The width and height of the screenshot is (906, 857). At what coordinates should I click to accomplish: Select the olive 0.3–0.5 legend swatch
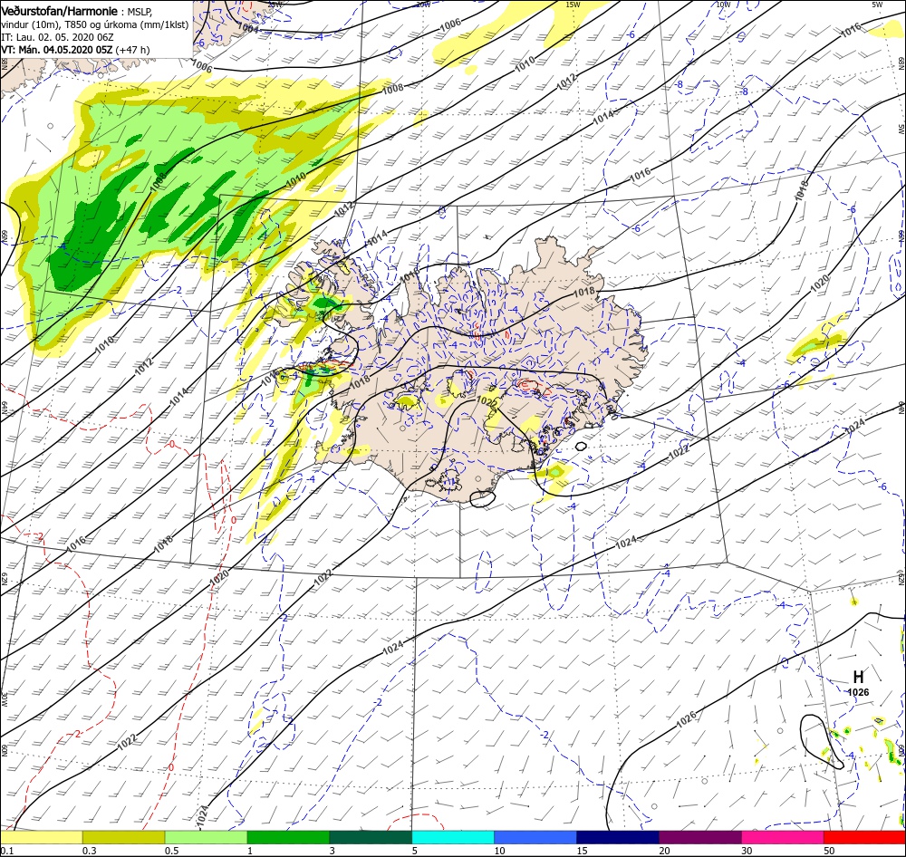pyautogui.click(x=123, y=837)
